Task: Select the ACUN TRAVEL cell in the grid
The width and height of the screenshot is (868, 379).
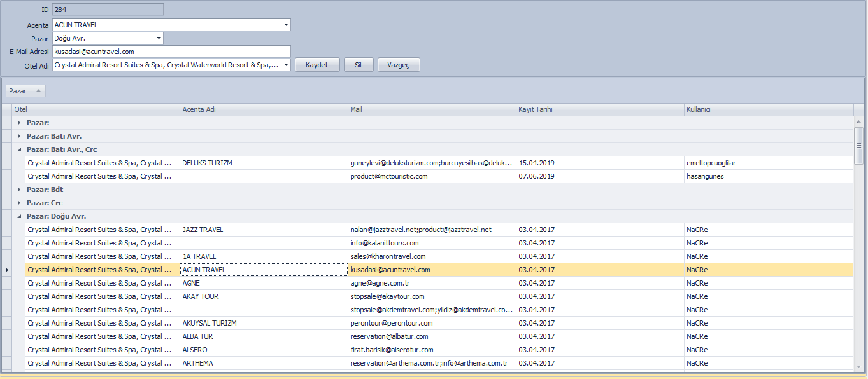Action: (264, 270)
